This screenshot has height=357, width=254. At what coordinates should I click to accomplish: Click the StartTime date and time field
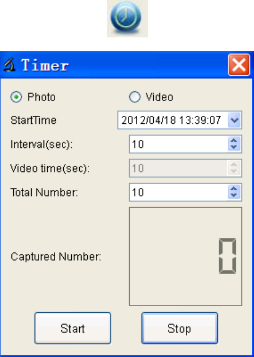172,121
